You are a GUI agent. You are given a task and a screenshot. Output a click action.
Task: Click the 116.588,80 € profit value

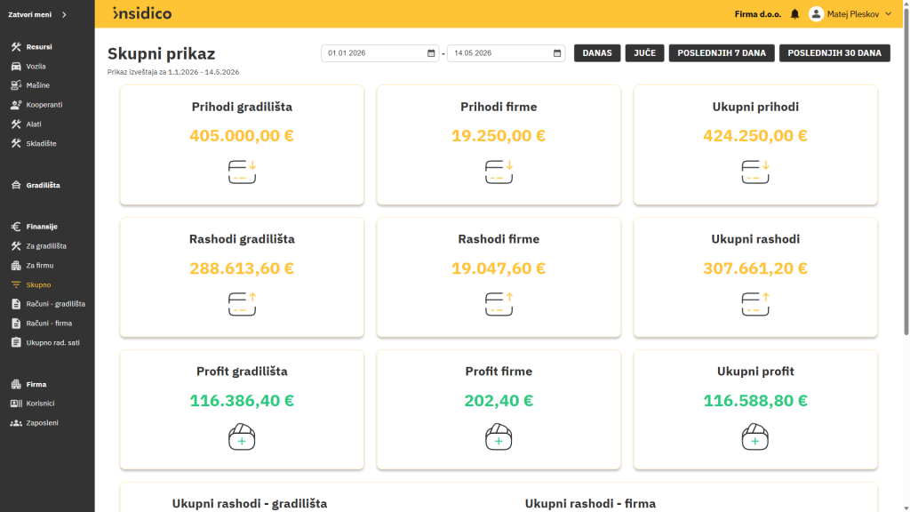[755, 401]
